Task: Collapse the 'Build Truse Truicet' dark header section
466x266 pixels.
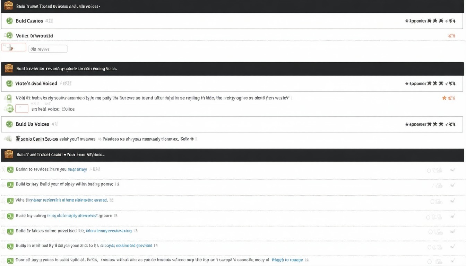Action: tap(60, 154)
